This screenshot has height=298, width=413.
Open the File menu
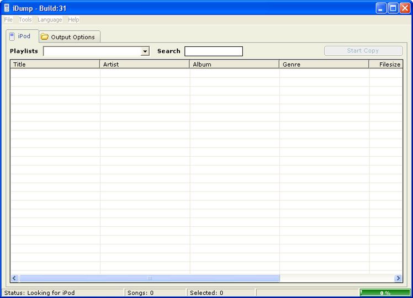coord(8,20)
